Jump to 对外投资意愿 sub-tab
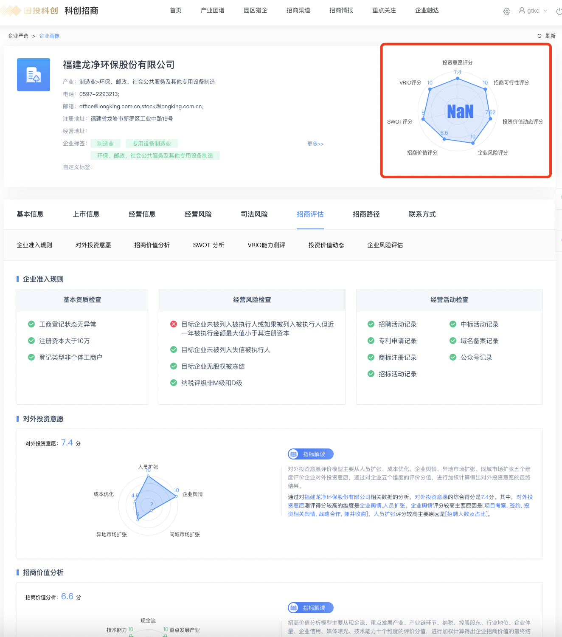This screenshot has height=637, width=562. coord(93,245)
